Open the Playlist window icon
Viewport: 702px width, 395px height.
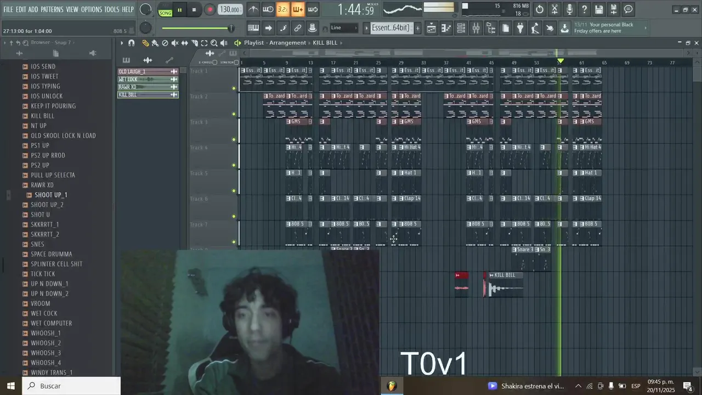(432, 28)
